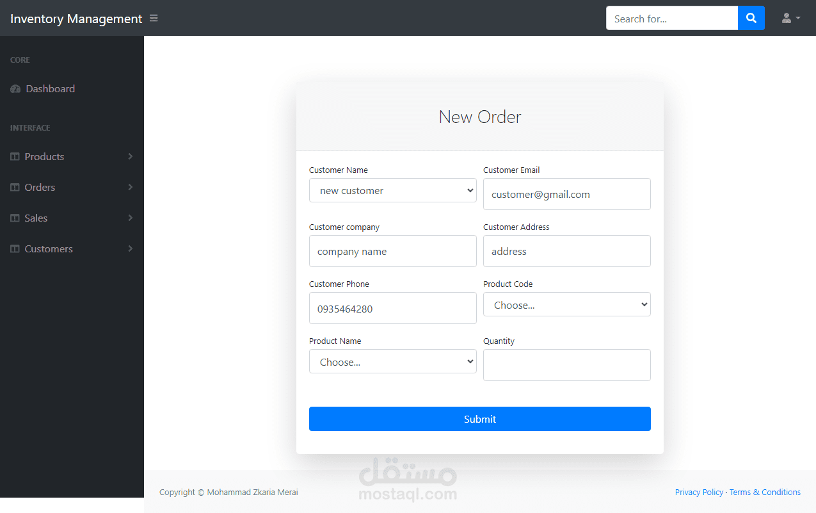The image size is (816, 513).
Task: Click the 'Customer Phone' label
Action: [339, 284]
